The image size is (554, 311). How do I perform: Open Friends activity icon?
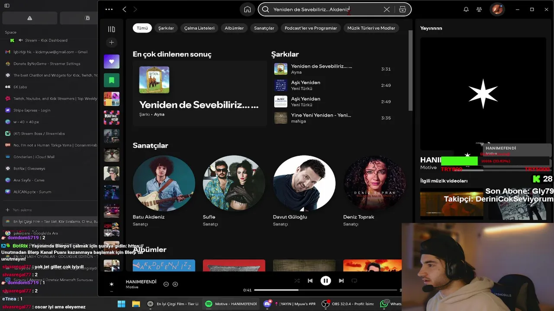479,9
